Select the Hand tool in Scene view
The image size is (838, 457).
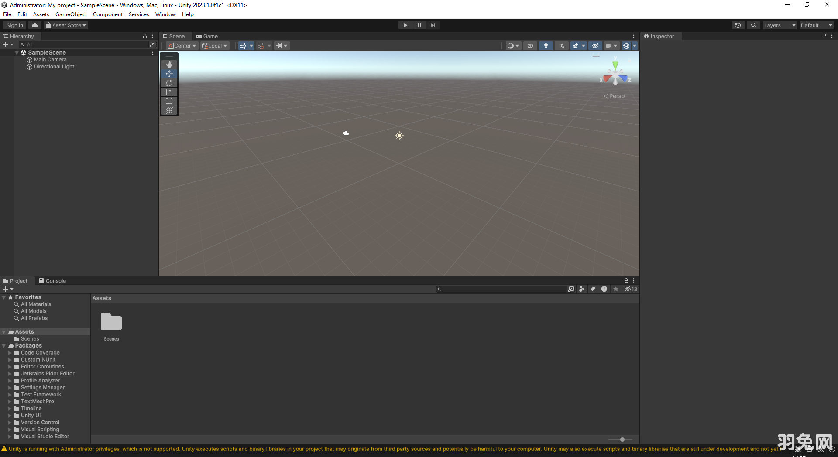click(x=169, y=64)
